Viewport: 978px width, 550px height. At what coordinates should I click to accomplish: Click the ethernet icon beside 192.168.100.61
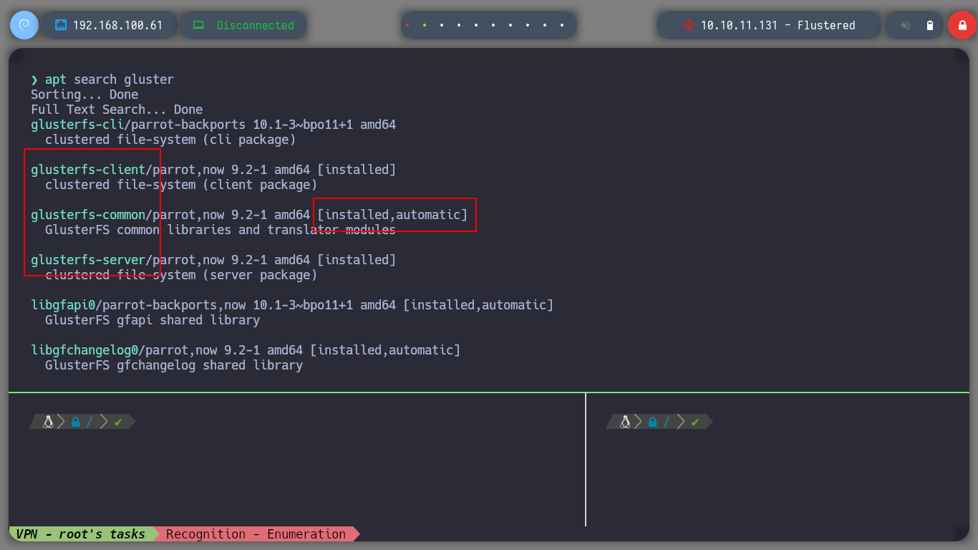[x=61, y=25]
